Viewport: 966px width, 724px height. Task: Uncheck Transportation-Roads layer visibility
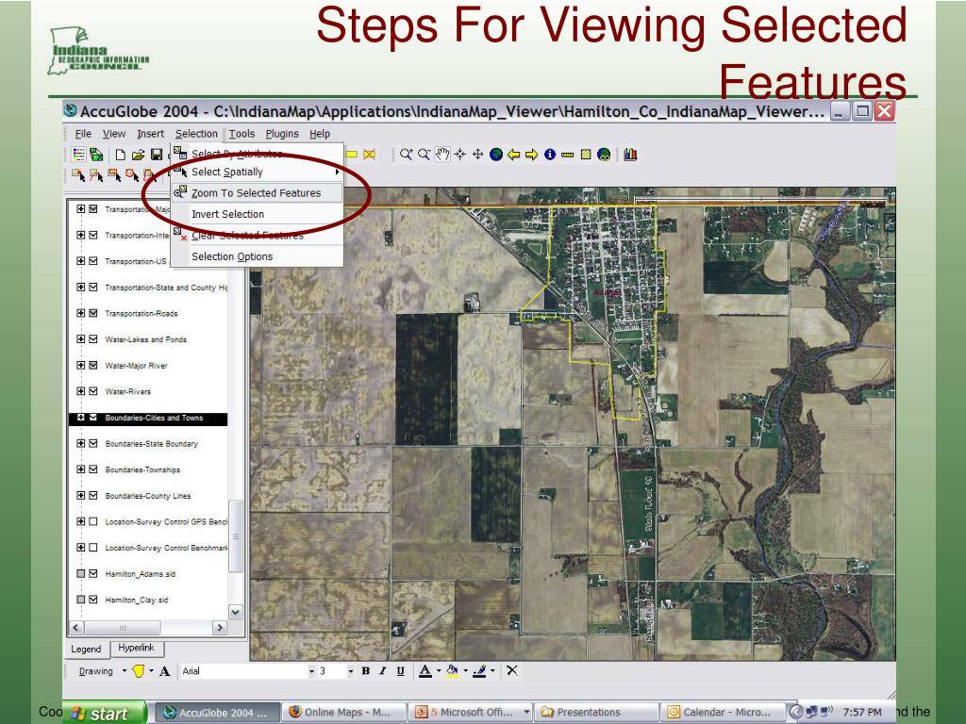click(93, 313)
